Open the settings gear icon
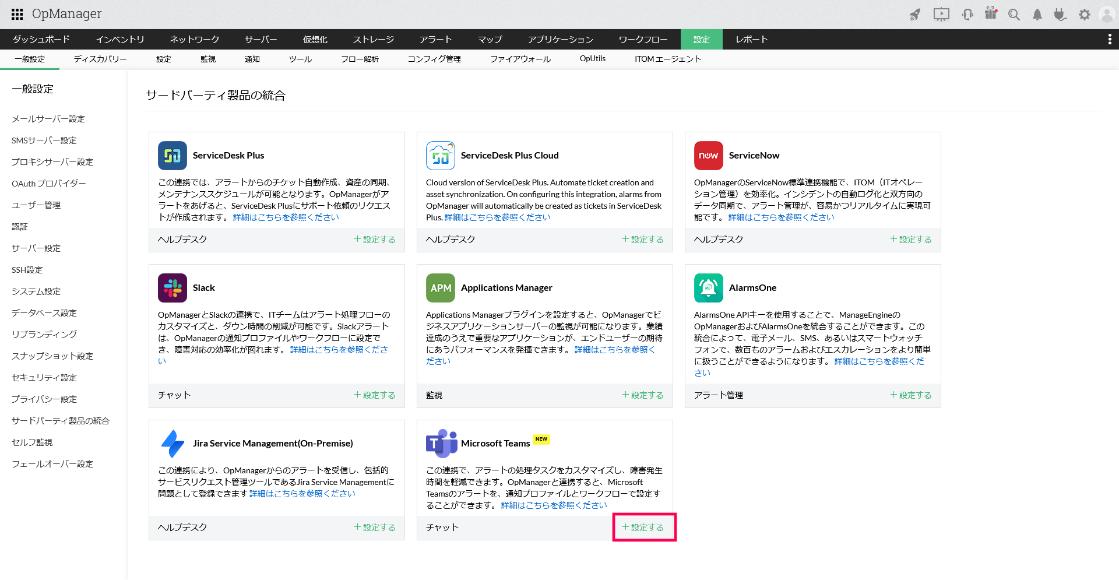The width and height of the screenshot is (1119, 580). 1085,15
